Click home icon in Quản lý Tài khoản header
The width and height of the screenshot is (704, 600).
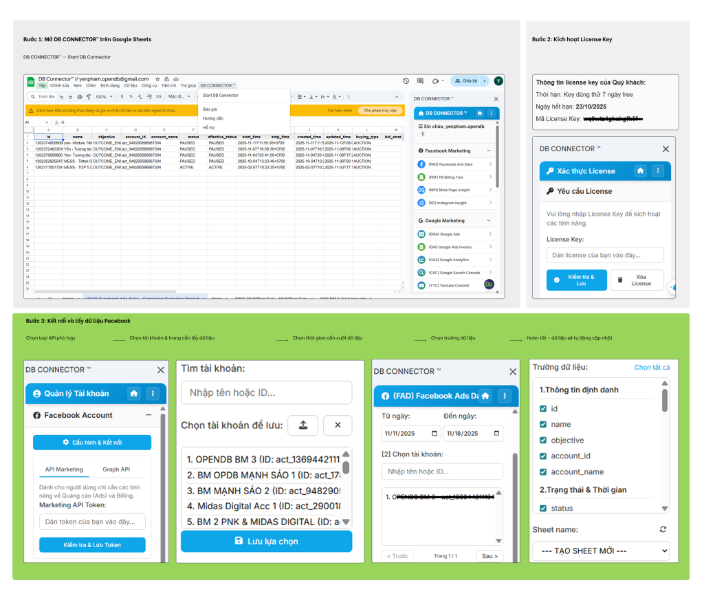134,393
